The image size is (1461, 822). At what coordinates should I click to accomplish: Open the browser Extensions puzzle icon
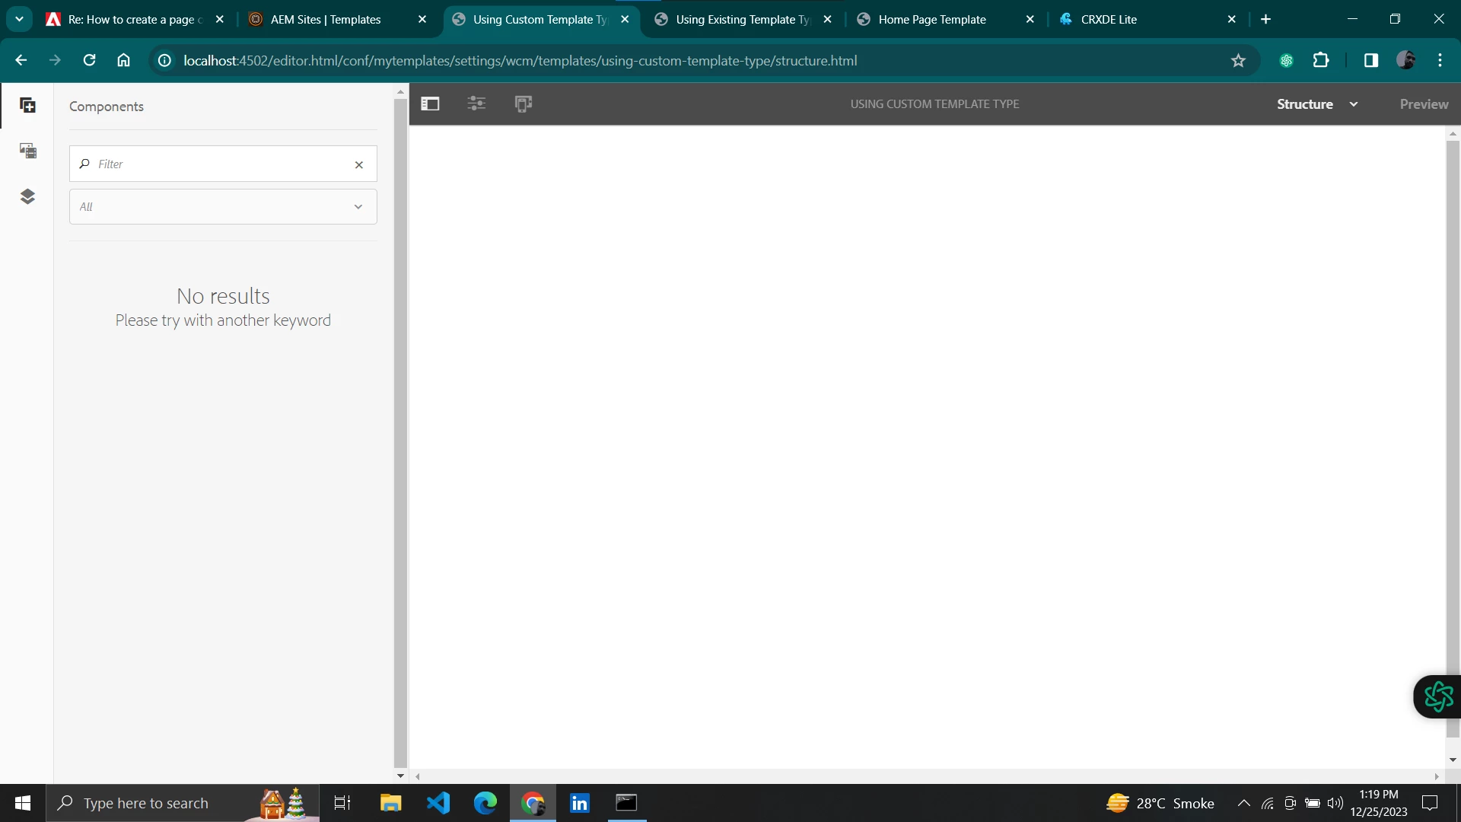[x=1321, y=61]
